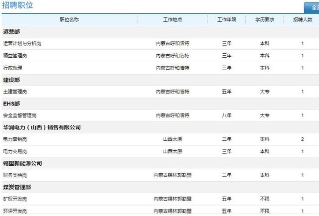Open the 环评开发岗 position listing

[x=15, y=211]
